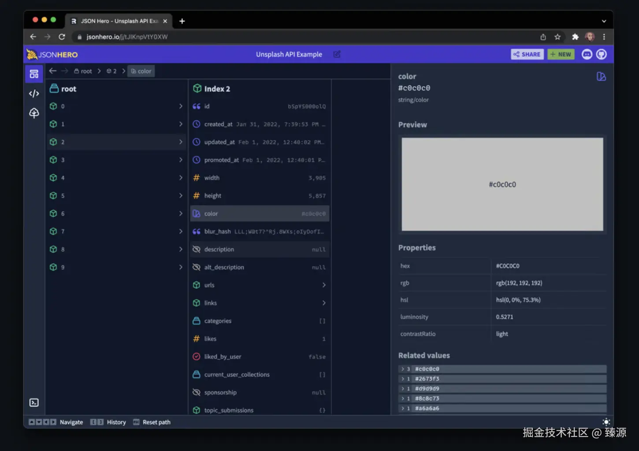Select the height field row

click(260, 195)
